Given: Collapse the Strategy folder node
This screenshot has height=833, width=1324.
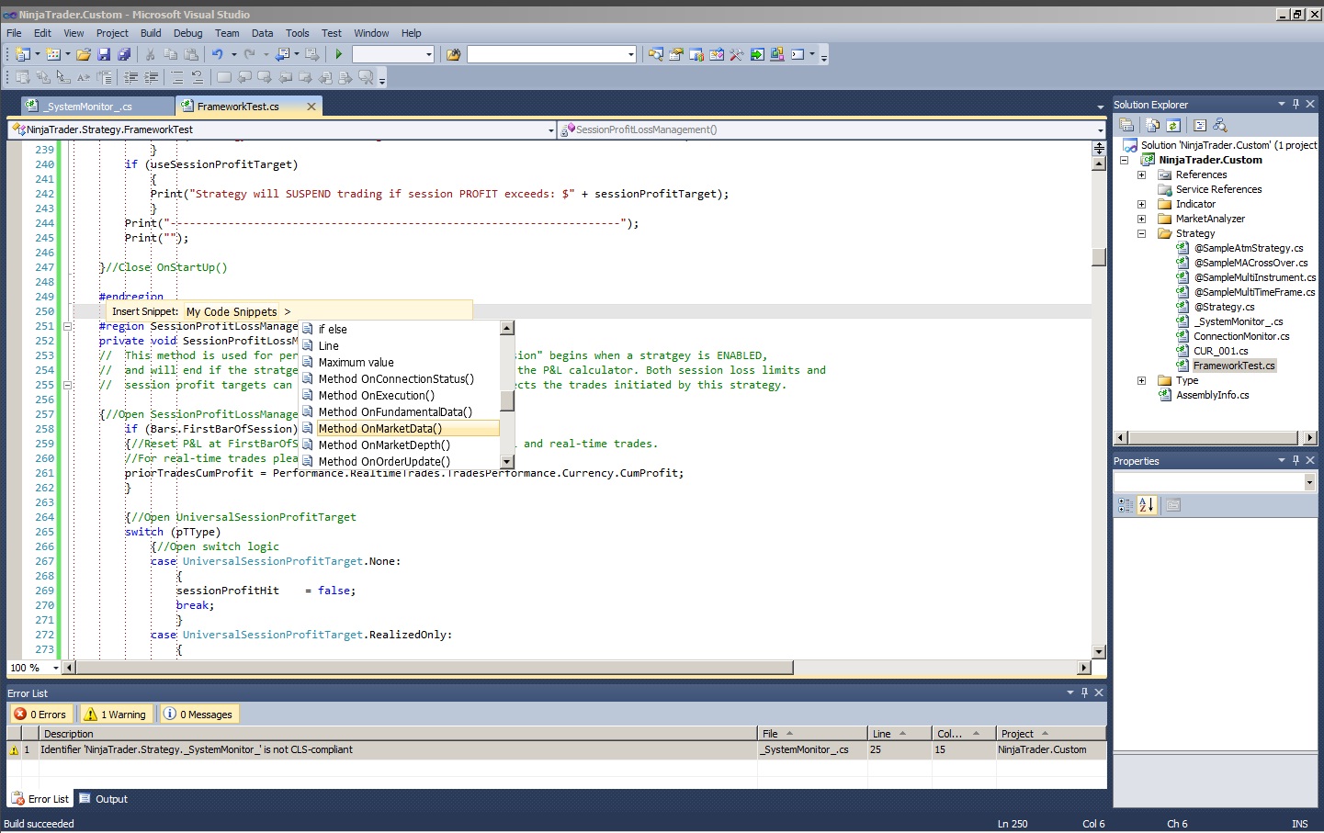Looking at the screenshot, I should tap(1141, 233).
